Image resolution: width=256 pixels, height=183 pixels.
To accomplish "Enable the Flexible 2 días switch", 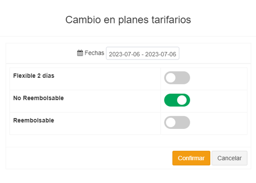I will 177,78.
